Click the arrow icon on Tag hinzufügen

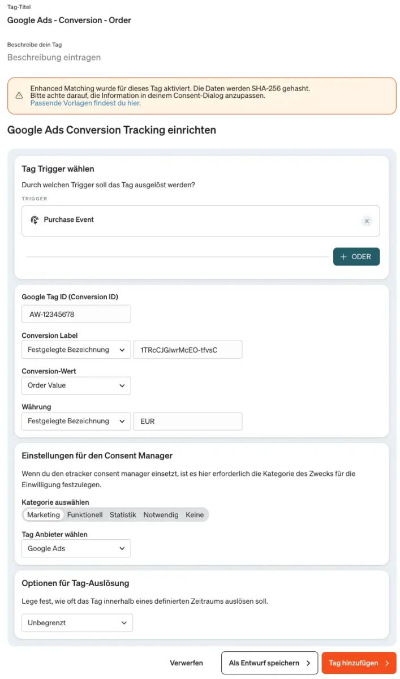pyautogui.click(x=387, y=663)
